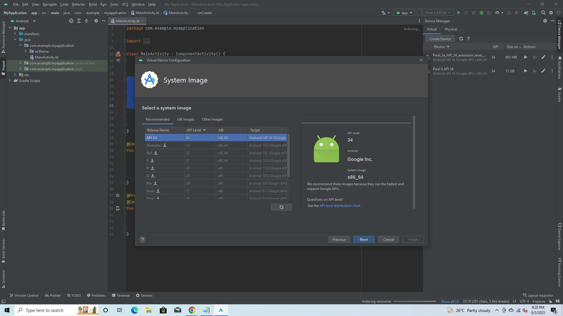
Task: Click the Indexing resources progress bar
Action: click(415, 301)
